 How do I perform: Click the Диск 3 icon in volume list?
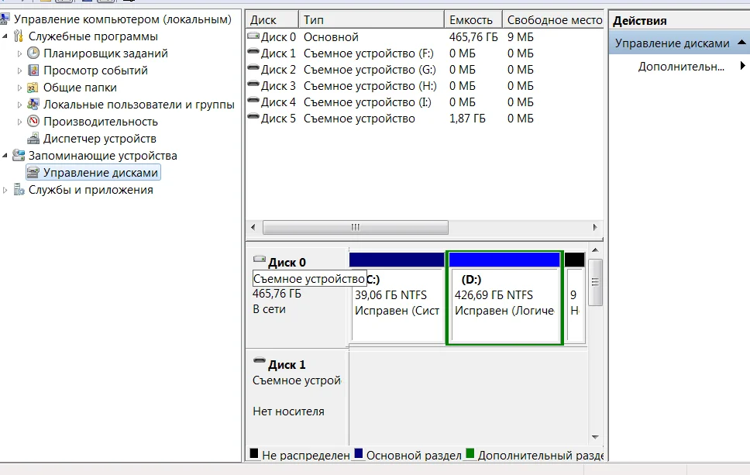(253, 84)
